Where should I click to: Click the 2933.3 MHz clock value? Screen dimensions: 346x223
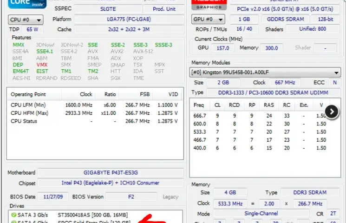click(79, 113)
